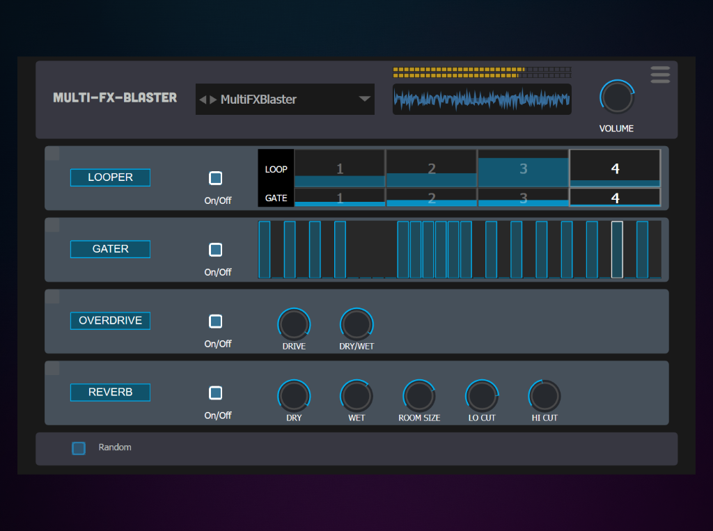
Task: Click the VOLUME knob
Action: point(617,98)
